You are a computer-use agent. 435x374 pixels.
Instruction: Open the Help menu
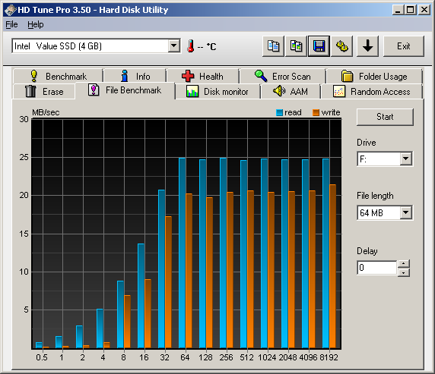(36, 24)
